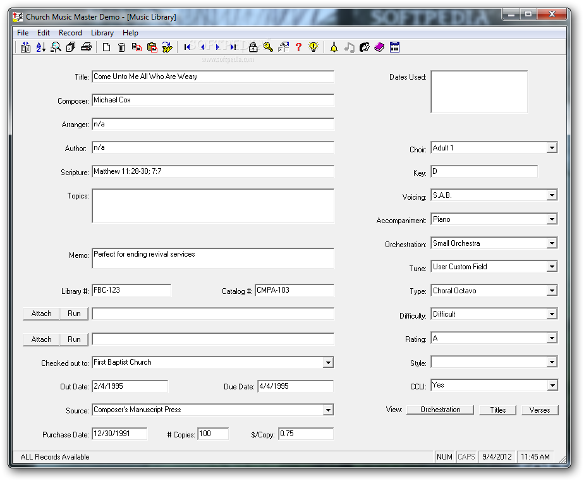Click the padlock icon

253,47
